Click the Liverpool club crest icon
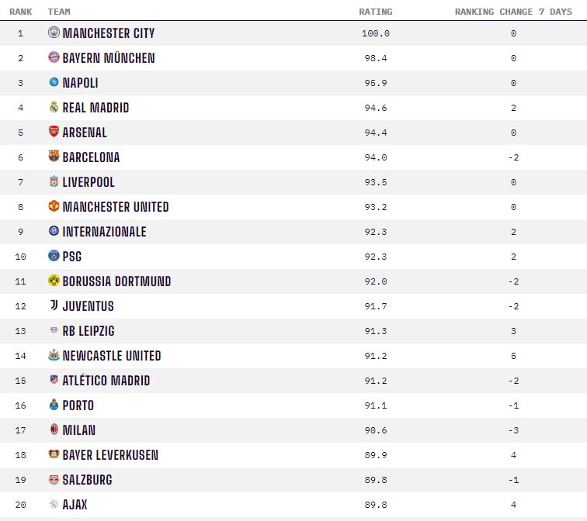The image size is (587, 521). [x=54, y=182]
